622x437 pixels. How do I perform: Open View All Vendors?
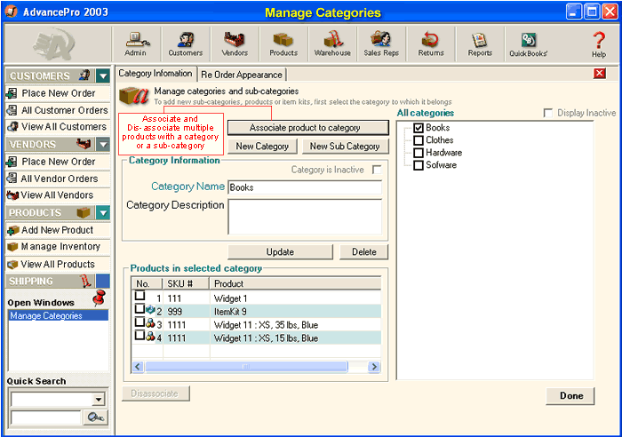point(58,195)
